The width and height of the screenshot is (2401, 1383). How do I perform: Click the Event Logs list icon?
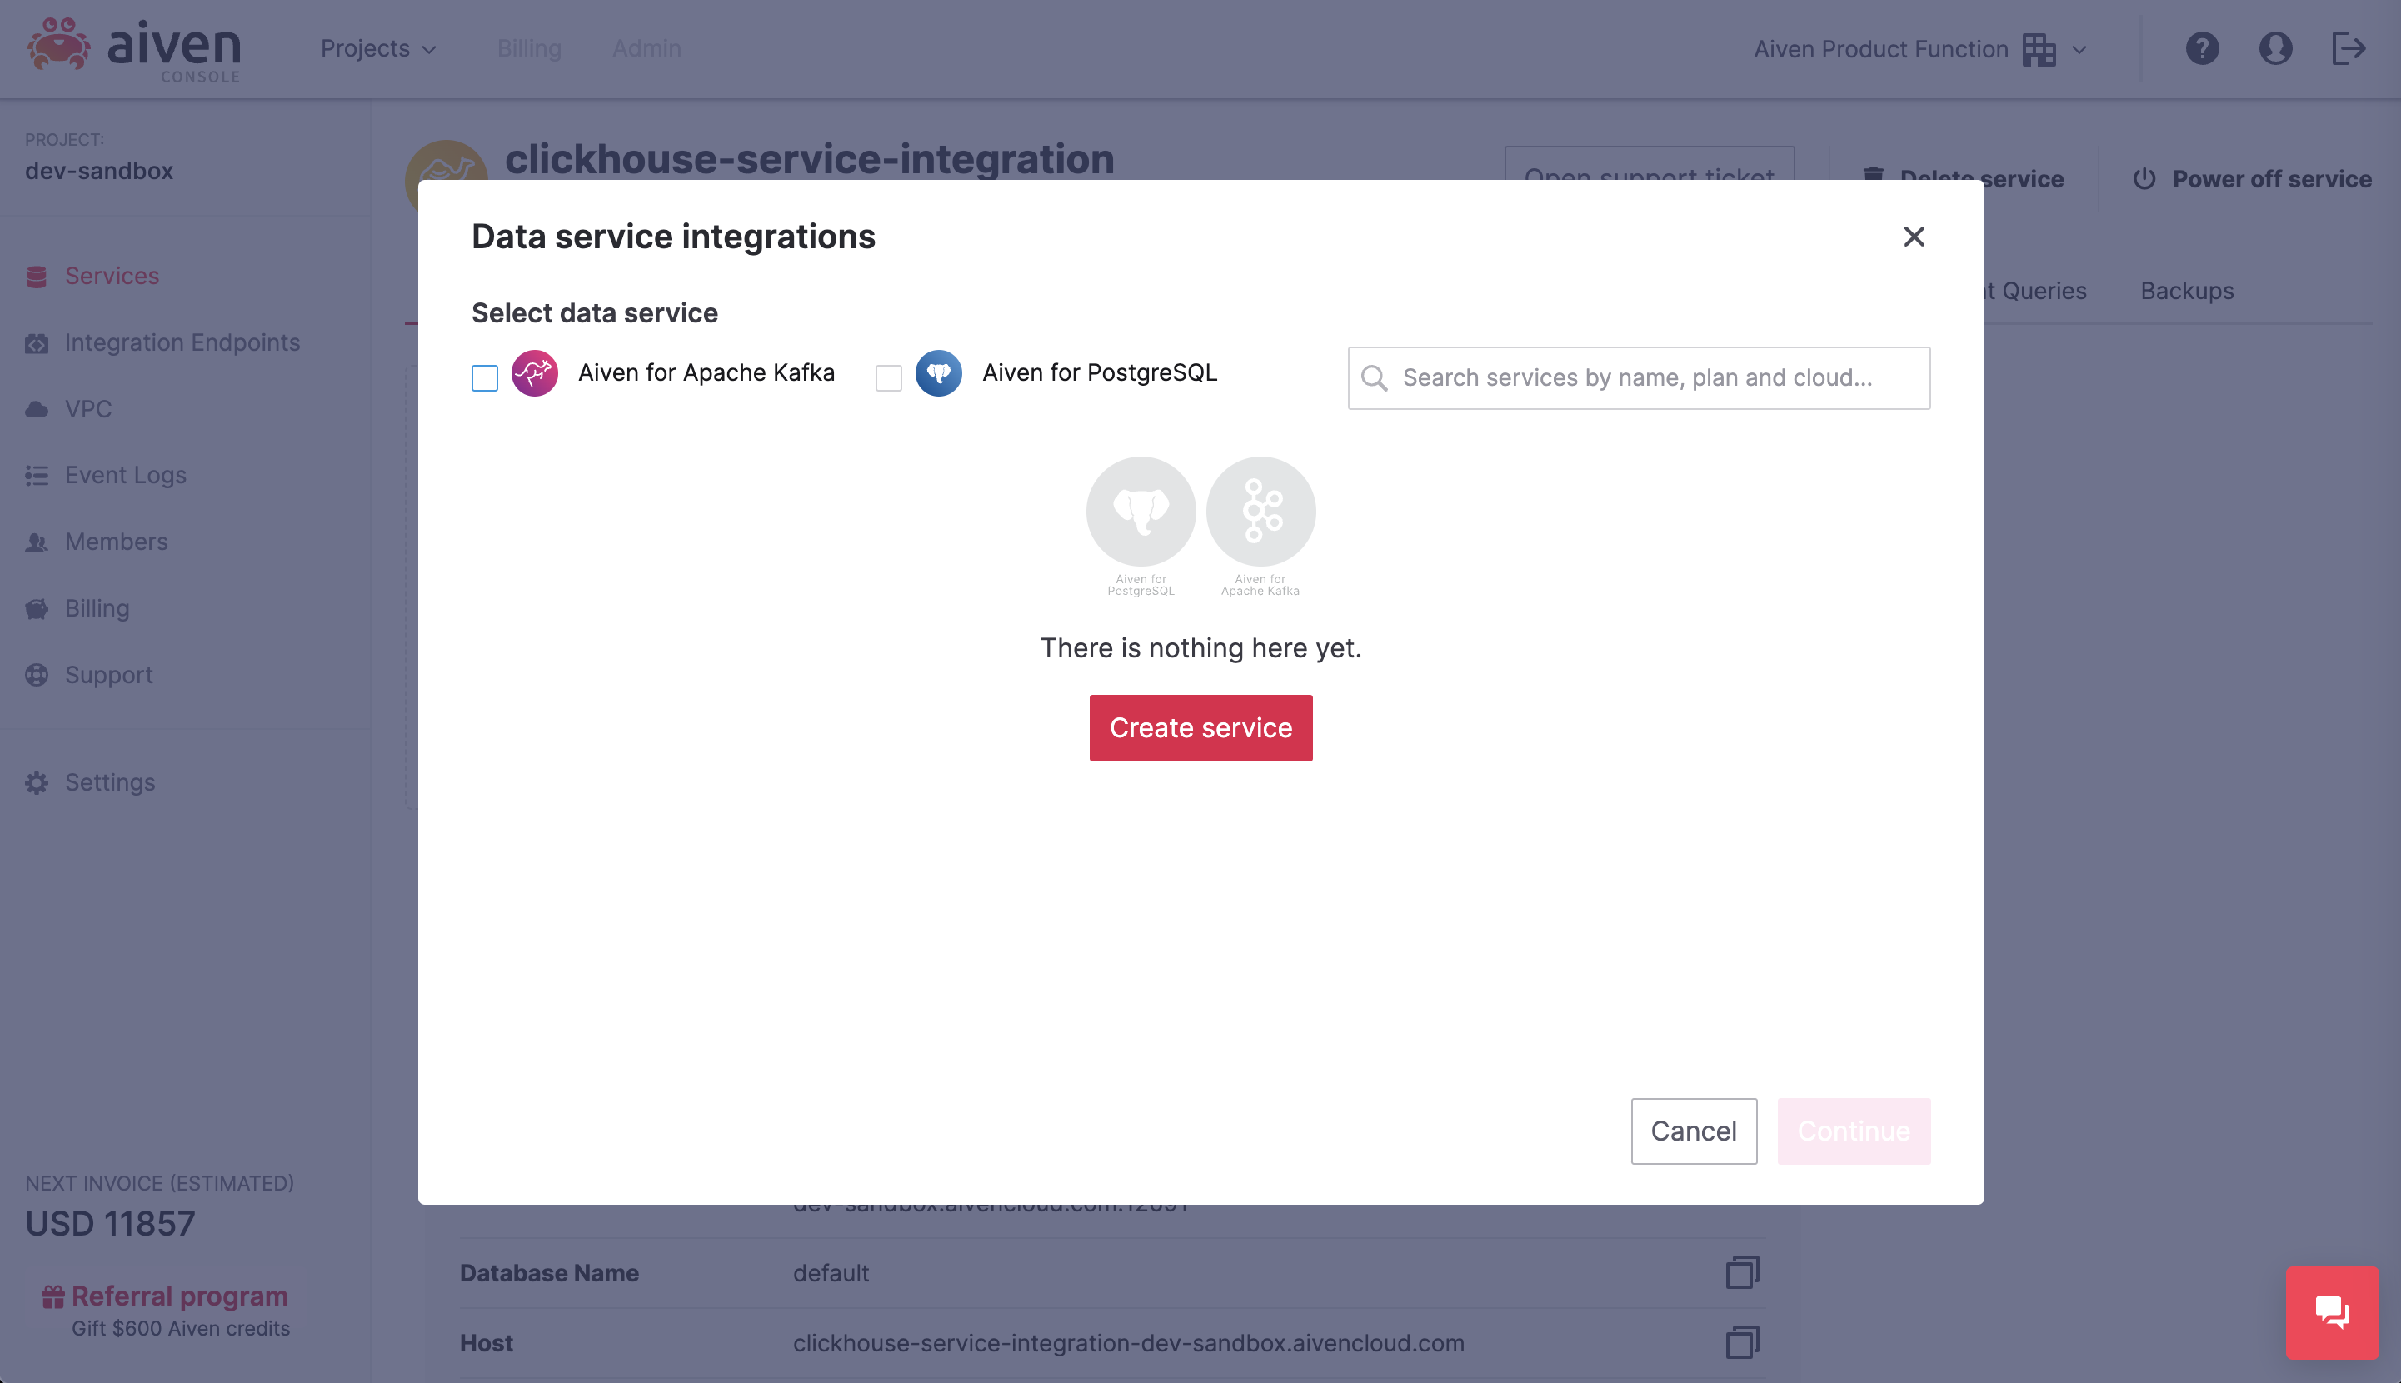(37, 476)
